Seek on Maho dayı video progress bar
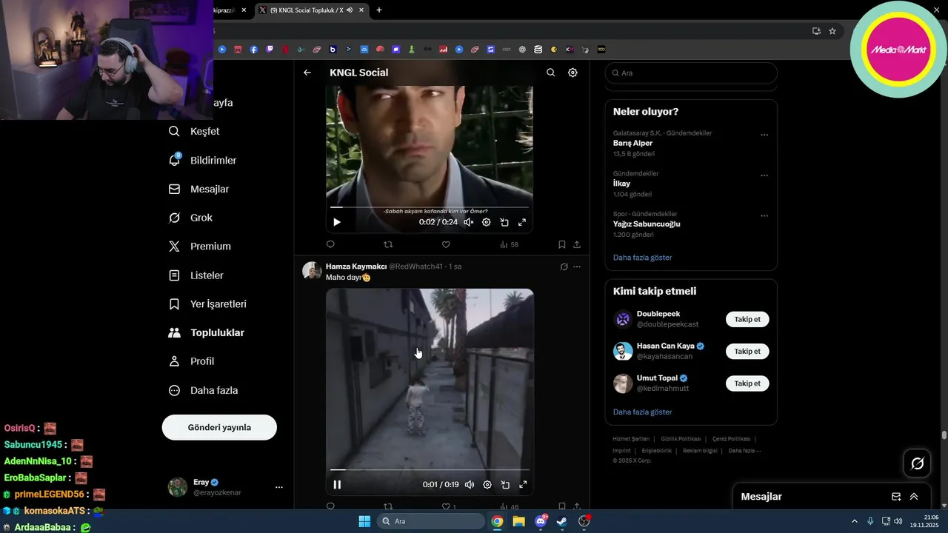 [430, 469]
